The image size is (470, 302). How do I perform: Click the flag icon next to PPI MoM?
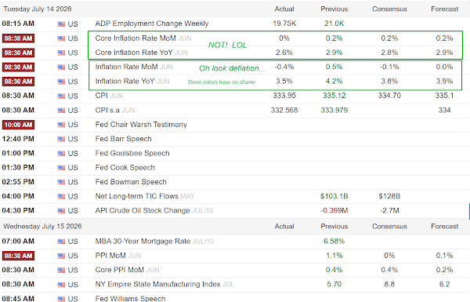tap(61, 256)
